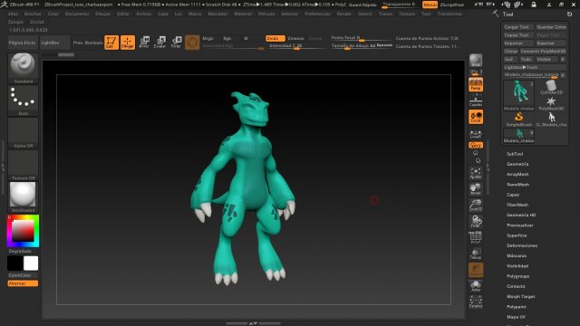Select the white secondary color swatch
This screenshot has width=580, height=326.
point(31,264)
